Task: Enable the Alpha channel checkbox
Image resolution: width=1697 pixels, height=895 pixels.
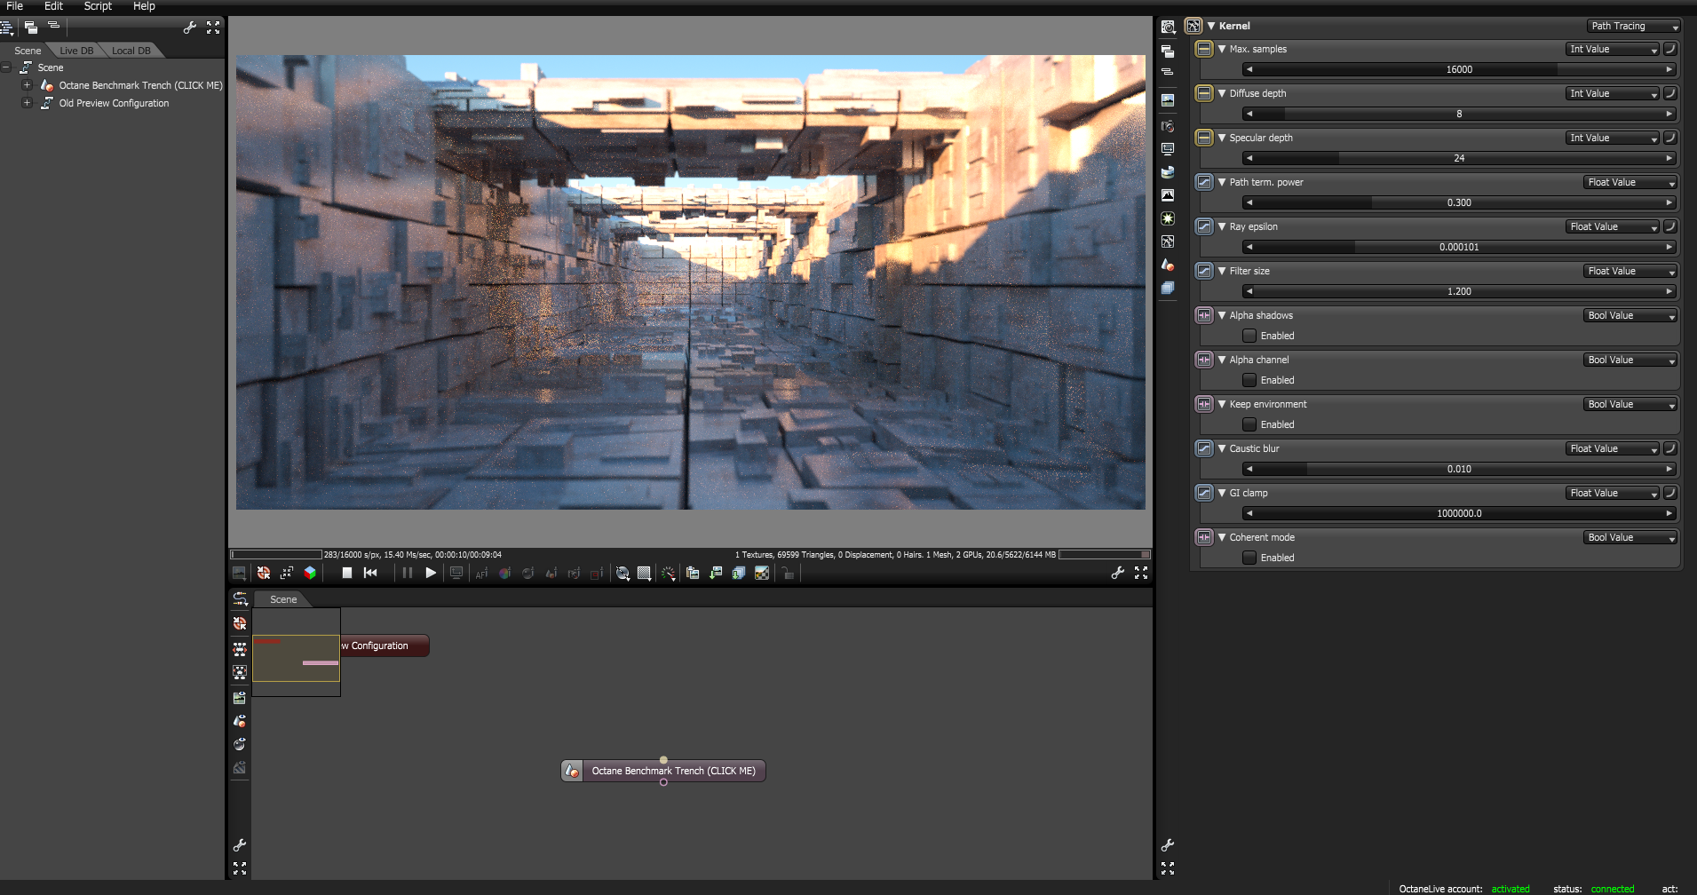Action: click(x=1249, y=380)
